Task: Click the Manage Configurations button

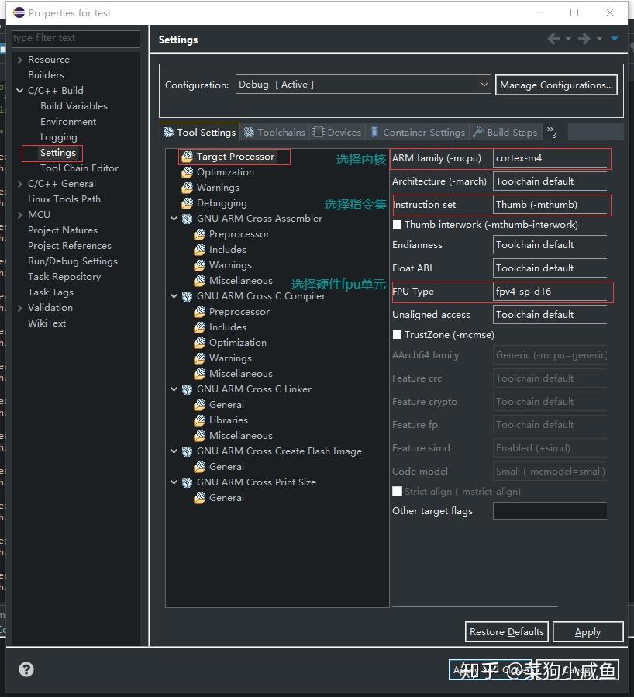Action: pyautogui.click(x=556, y=85)
